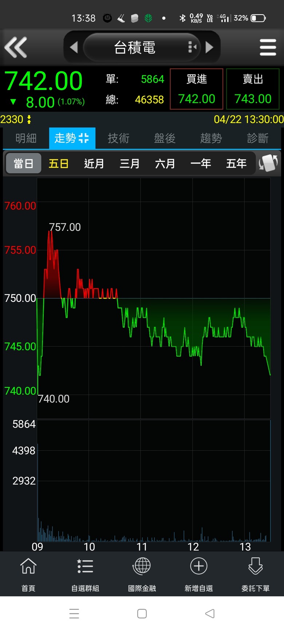Tap the 買進 742.00 button
This screenshot has width=284, height=631.
coord(197,89)
